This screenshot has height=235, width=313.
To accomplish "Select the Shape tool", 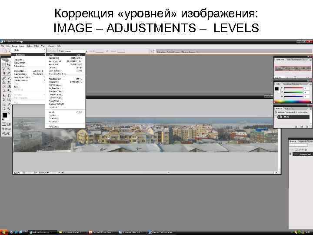I will [x=9, y=100].
